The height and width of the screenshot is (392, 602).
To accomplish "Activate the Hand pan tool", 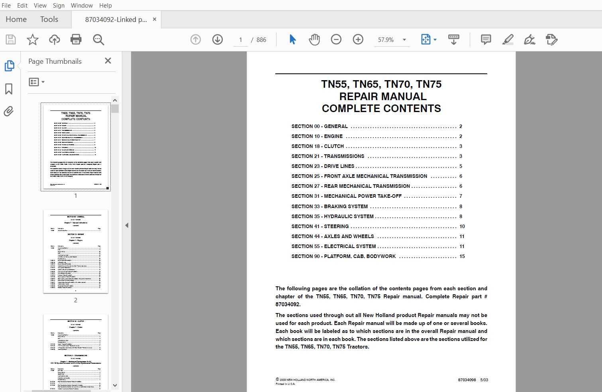I will [x=314, y=39].
